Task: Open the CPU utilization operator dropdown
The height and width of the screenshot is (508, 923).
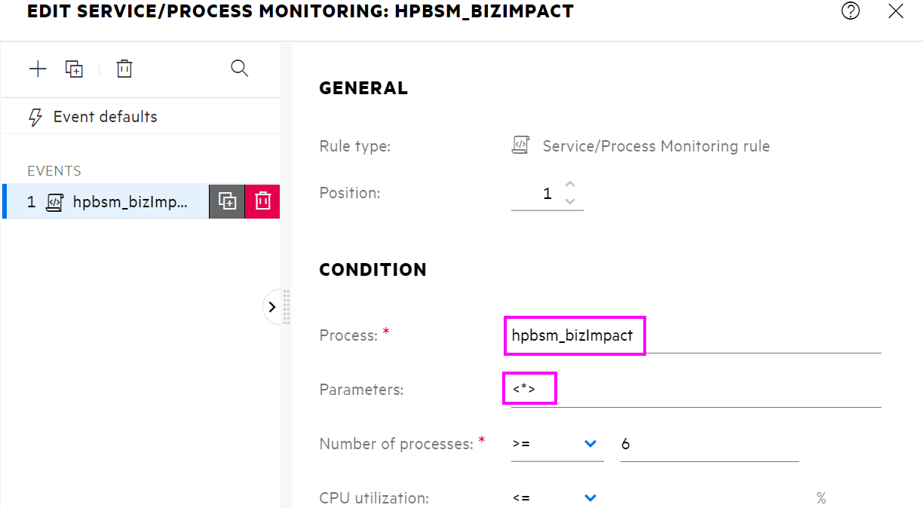Action: pos(590,498)
